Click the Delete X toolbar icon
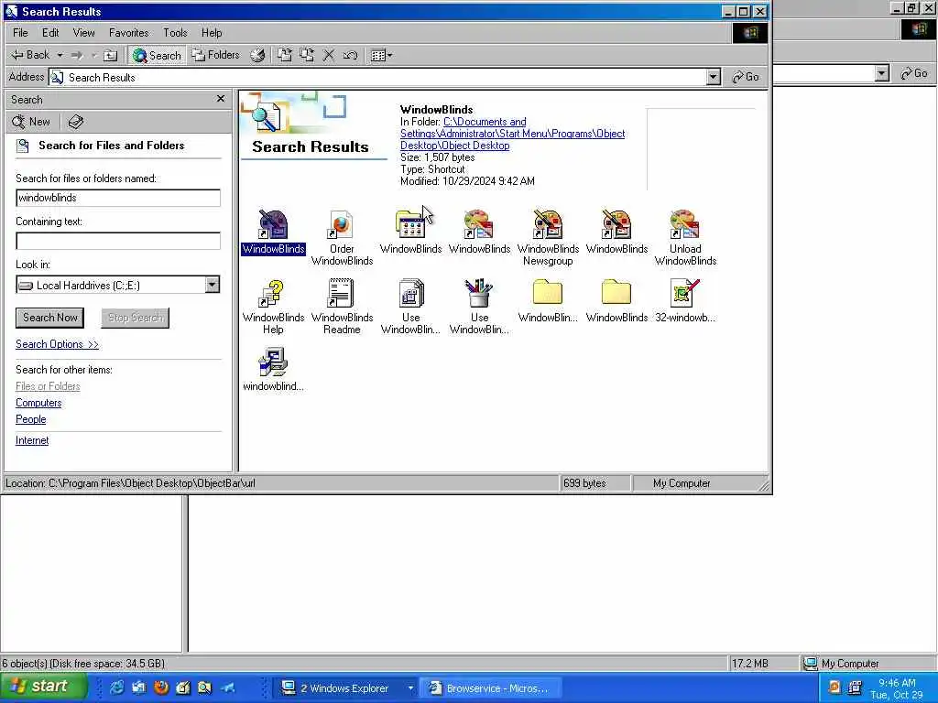The width and height of the screenshot is (938, 703). click(329, 55)
